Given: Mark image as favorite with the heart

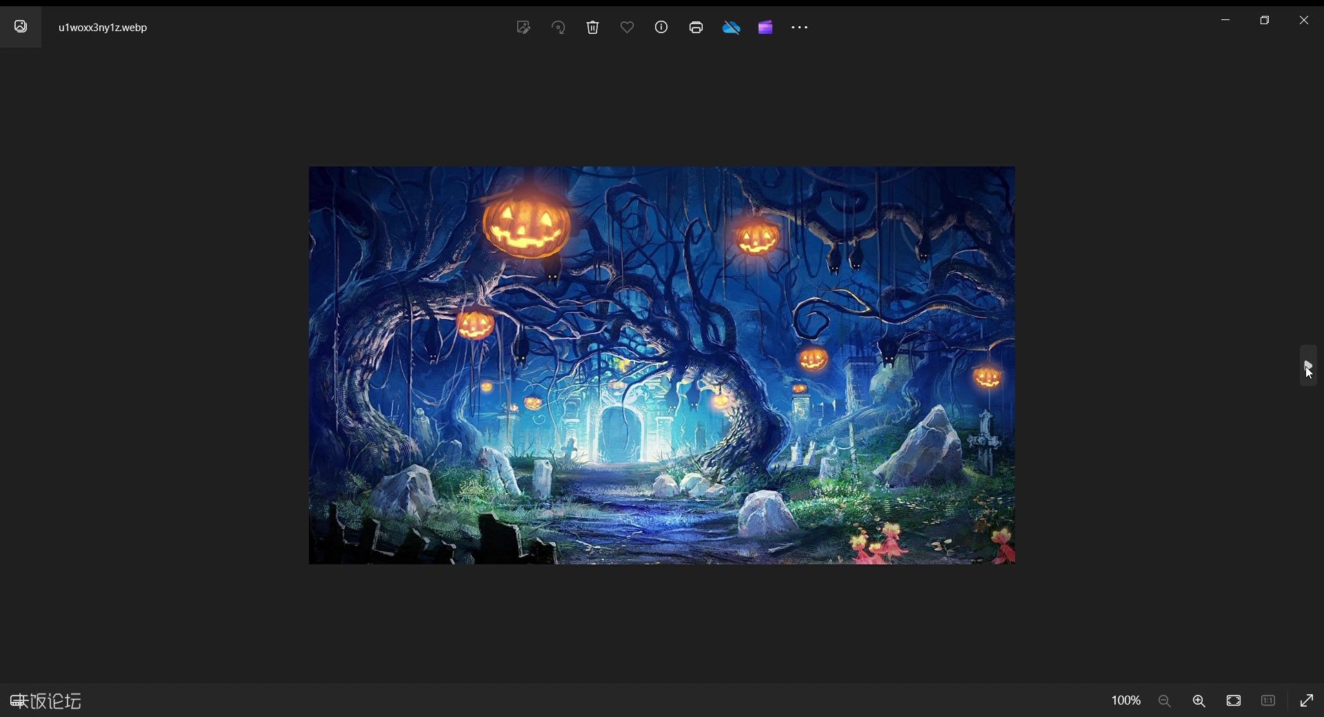Looking at the screenshot, I should pos(627,28).
